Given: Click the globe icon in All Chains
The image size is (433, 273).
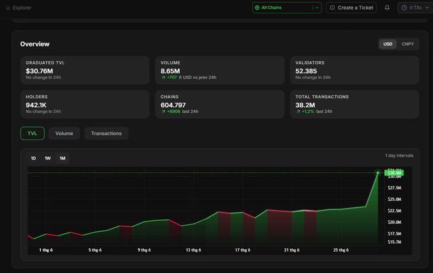Looking at the screenshot, I should tap(257, 8).
